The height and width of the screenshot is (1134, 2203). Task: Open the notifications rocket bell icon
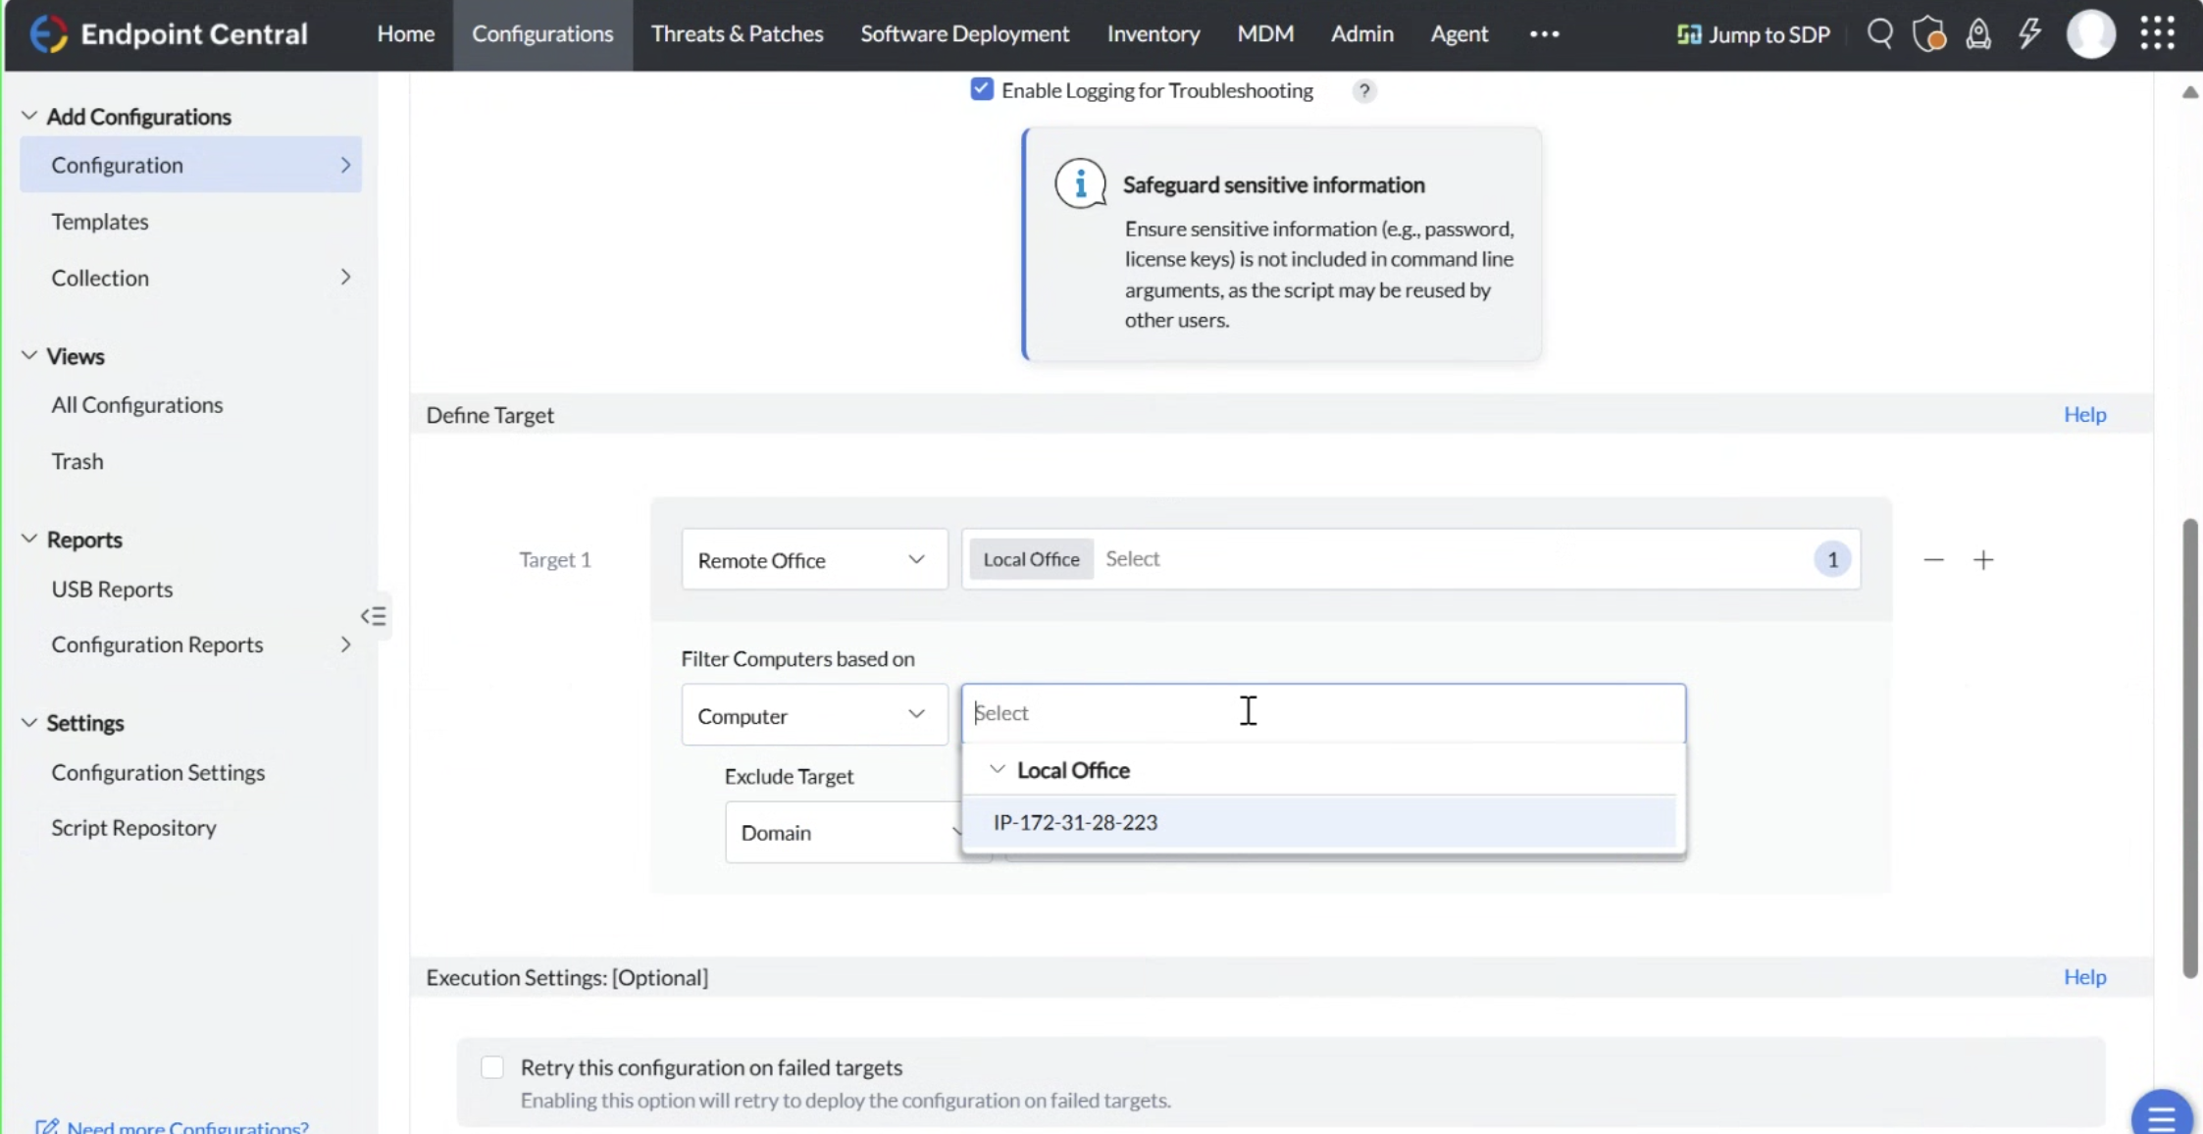(1978, 34)
